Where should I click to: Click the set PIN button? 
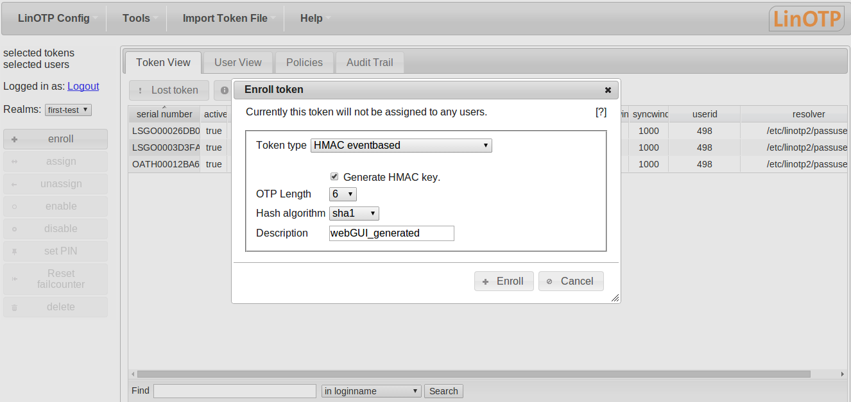click(55, 251)
